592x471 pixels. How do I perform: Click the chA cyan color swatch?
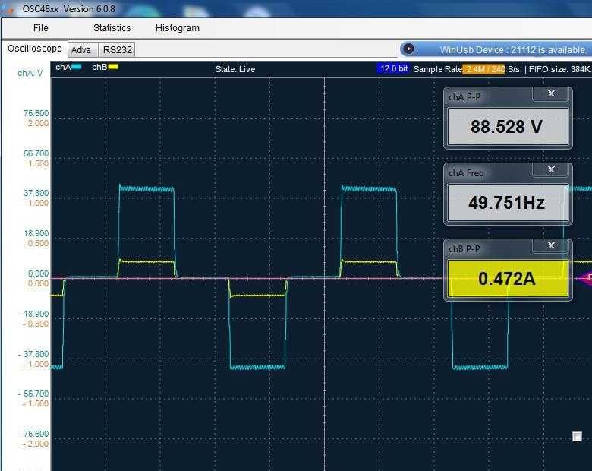[x=77, y=67]
